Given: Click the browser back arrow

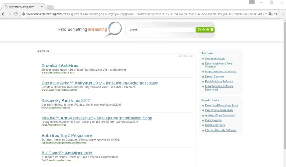Looking at the screenshot, I should pos(4,14).
